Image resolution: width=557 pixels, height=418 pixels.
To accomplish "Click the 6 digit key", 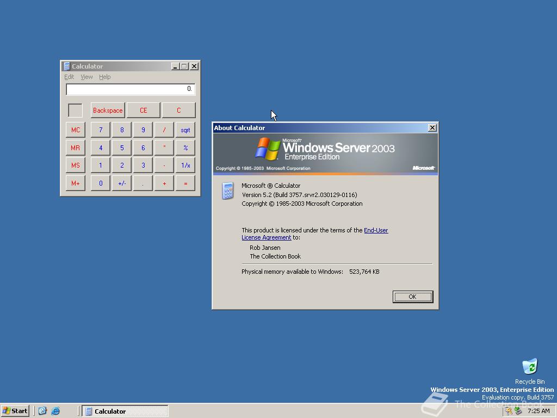I will click(143, 147).
